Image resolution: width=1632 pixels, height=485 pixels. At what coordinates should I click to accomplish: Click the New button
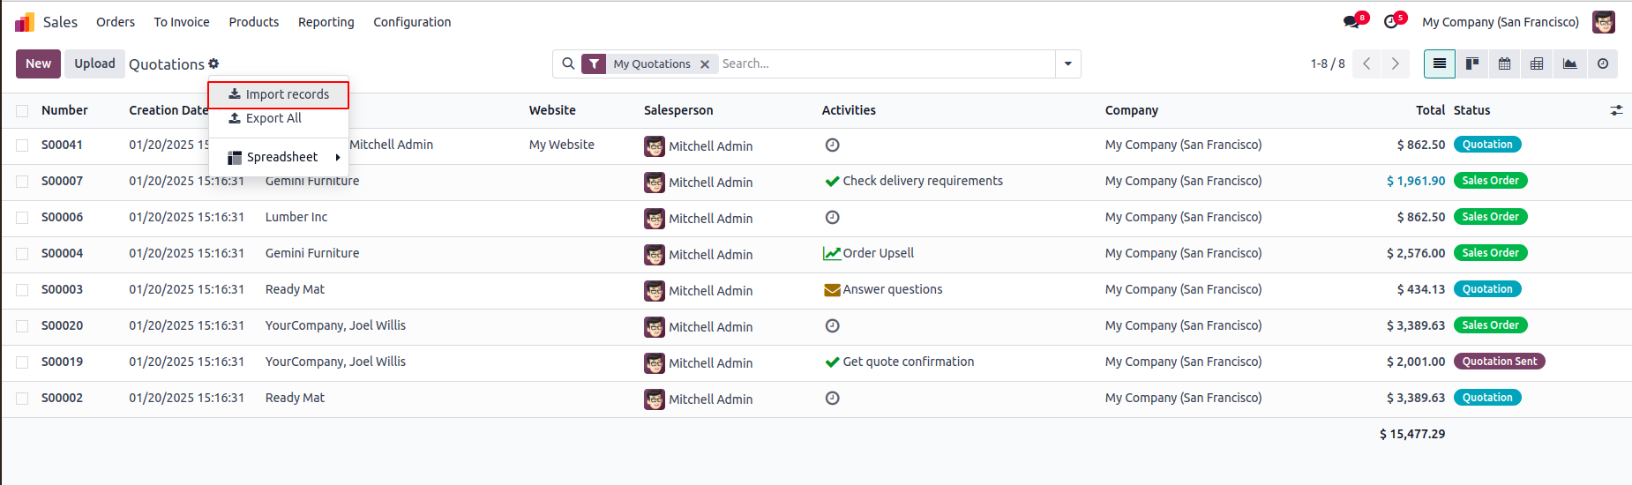coord(38,63)
